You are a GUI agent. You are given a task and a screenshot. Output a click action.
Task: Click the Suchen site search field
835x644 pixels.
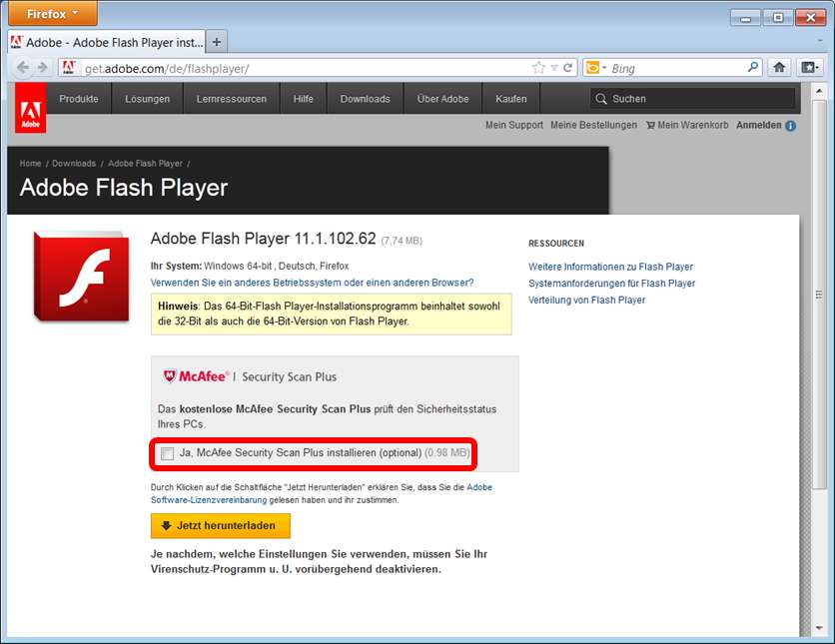click(x=692, y=99)
